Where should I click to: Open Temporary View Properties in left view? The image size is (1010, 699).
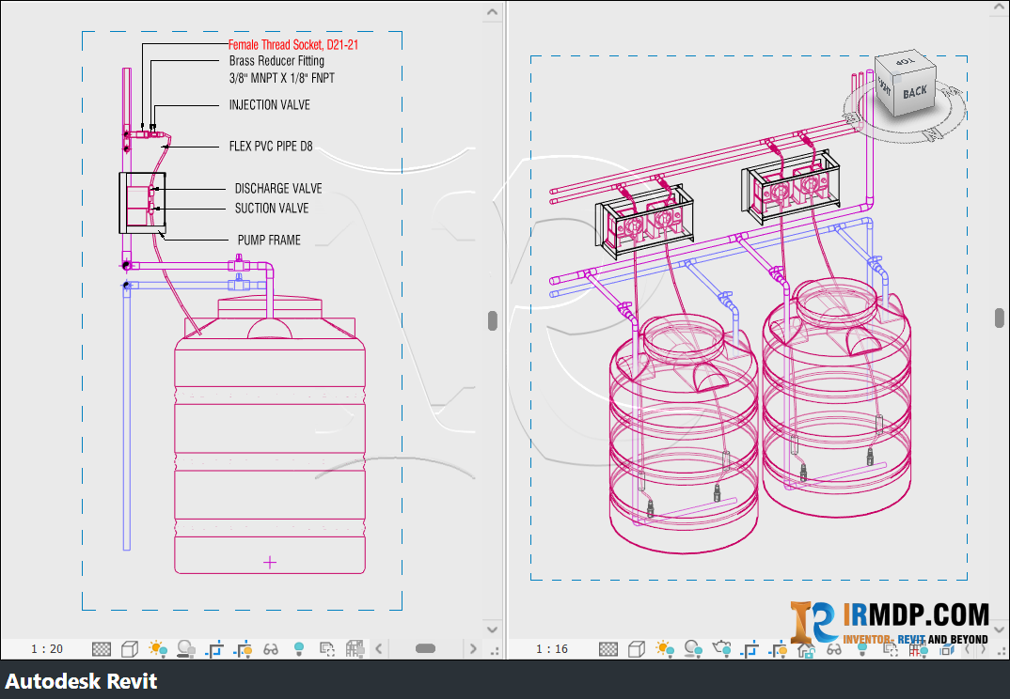(327, 649)
